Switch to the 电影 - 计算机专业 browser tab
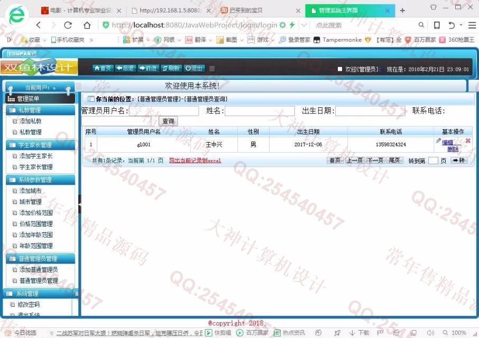479x338 pixels. click(x=80, y=11)
